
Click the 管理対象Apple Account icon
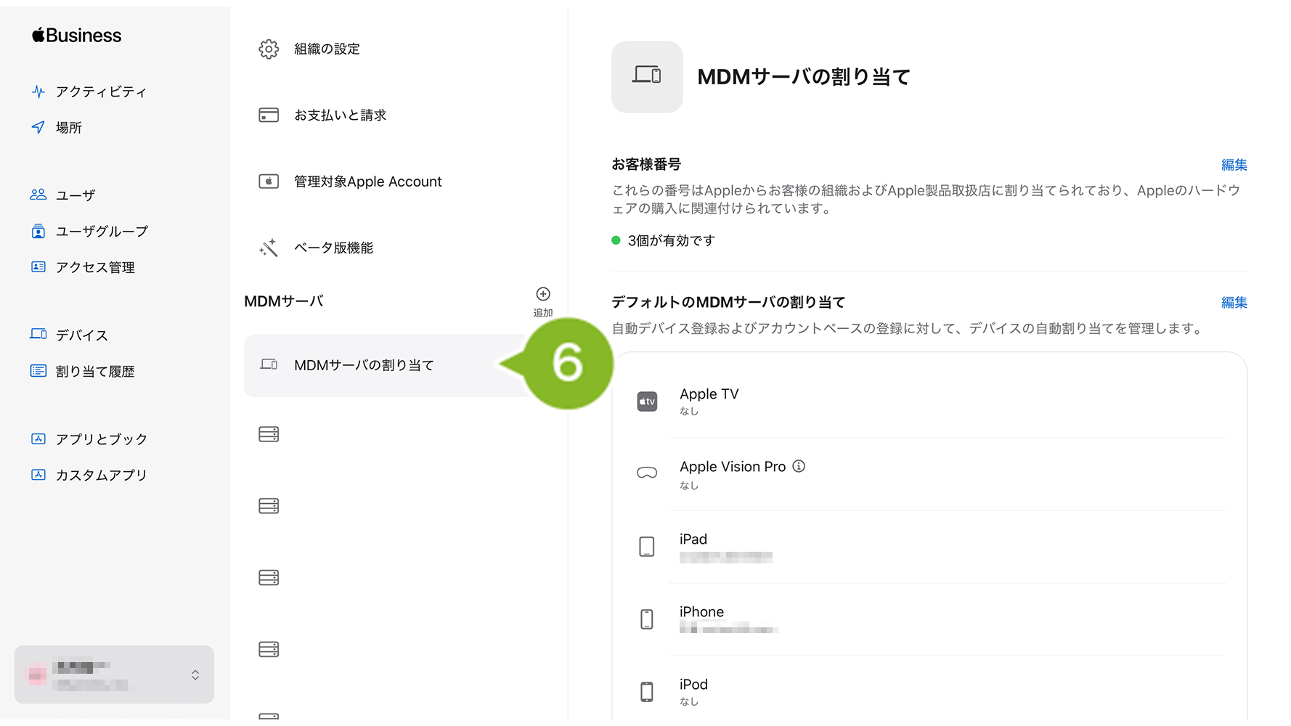[x=269, y=181]
